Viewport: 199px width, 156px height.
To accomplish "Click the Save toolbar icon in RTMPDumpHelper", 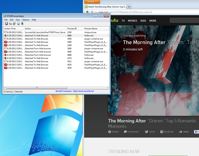I will (x=6, y=24).
